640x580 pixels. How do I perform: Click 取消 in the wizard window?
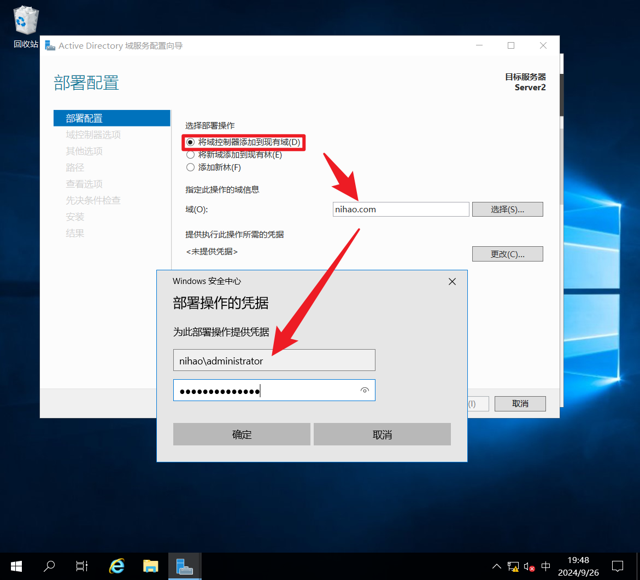(x=520, y=404)
